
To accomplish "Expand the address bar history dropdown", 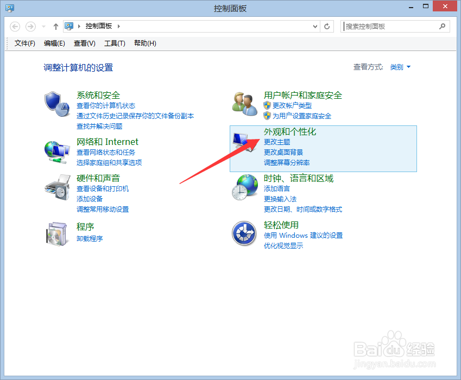I will click(315, 27).
